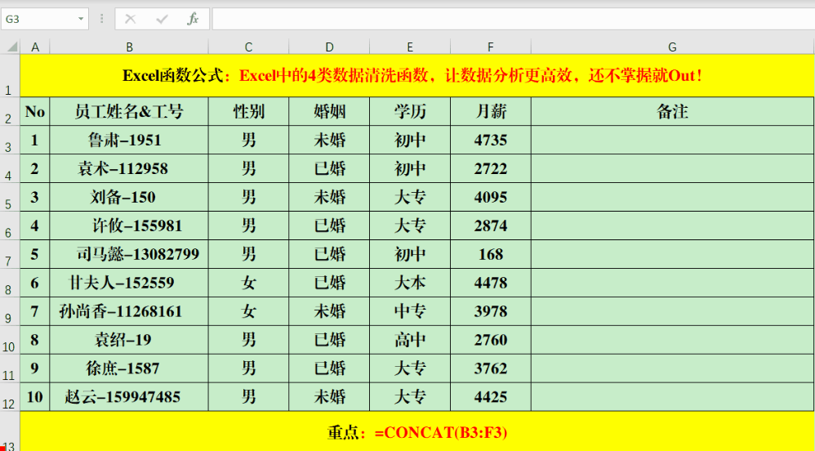The height and width of the screenshot is (451, 815).
Task: Click salary cell 2874
Action: point(491,225)
